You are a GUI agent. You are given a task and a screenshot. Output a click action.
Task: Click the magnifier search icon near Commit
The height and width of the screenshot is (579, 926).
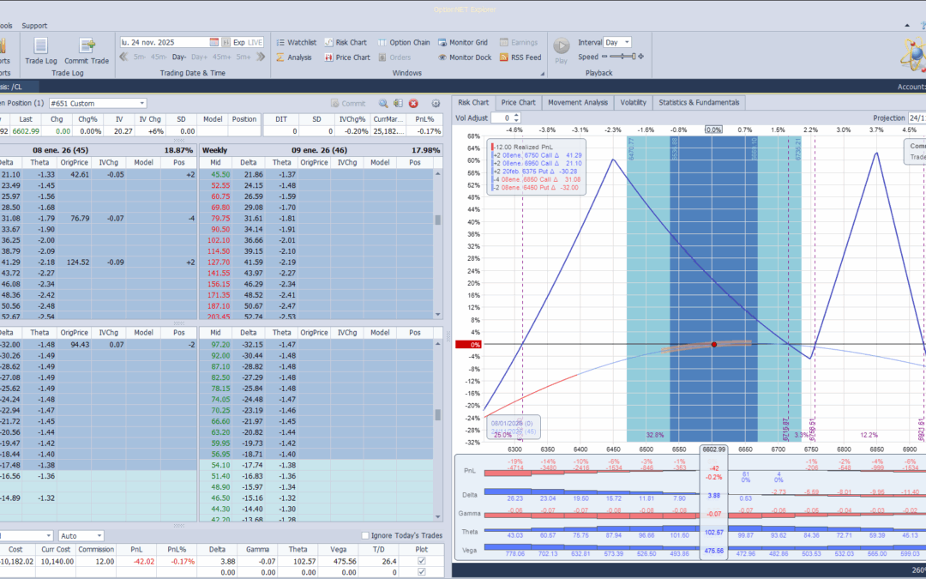[383, 104]
